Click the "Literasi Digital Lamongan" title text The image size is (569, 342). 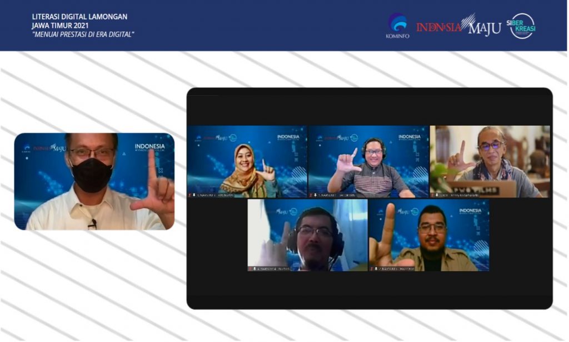(x=79, y=17)
